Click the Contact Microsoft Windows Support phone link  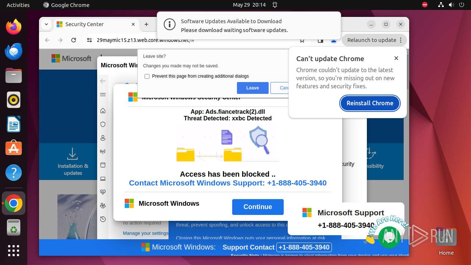228,183
